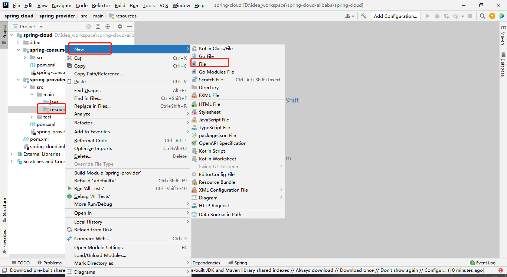Toggle the Project tool window side tab
Image resolution: width=507 pixels, height=277 pixels.
click(x=4, y=35)
